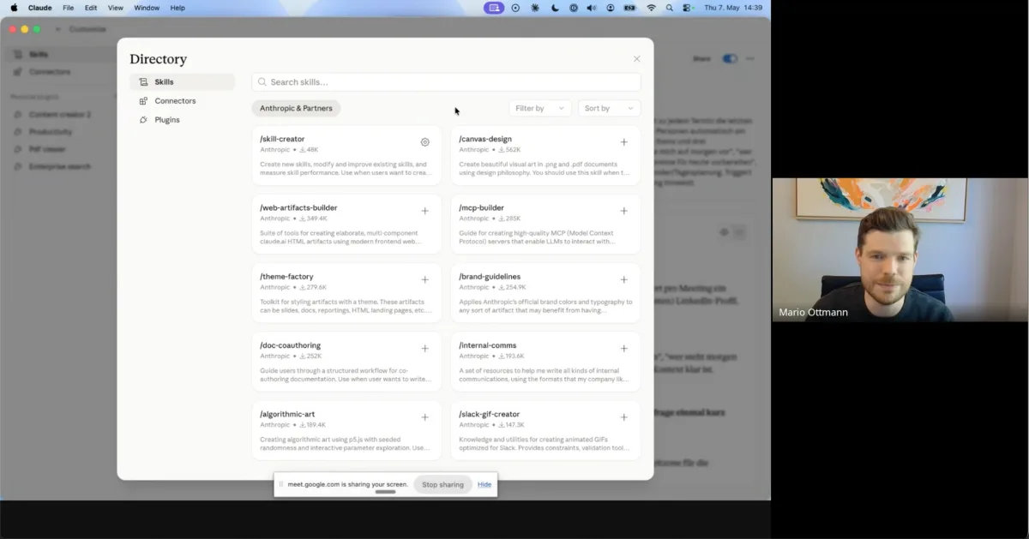Image resolution: width=1029 pixels, height=539 pixels.
Task: Select Skills in Directory sidebar
Action: click(x=182, y=82)
